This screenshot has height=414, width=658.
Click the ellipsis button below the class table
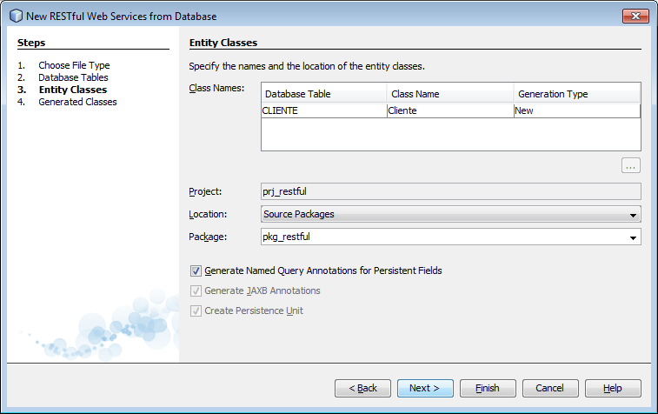pos(631,165)
